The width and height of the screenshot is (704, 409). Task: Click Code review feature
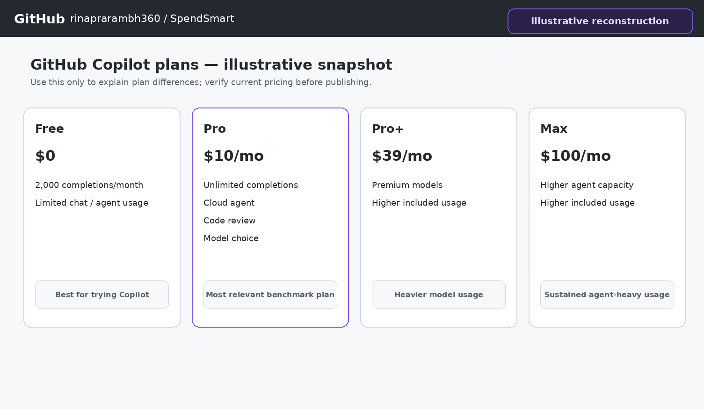click(230, 221)
